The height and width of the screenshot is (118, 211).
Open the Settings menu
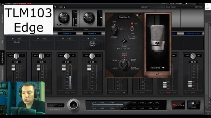click(x=198, y=7)
